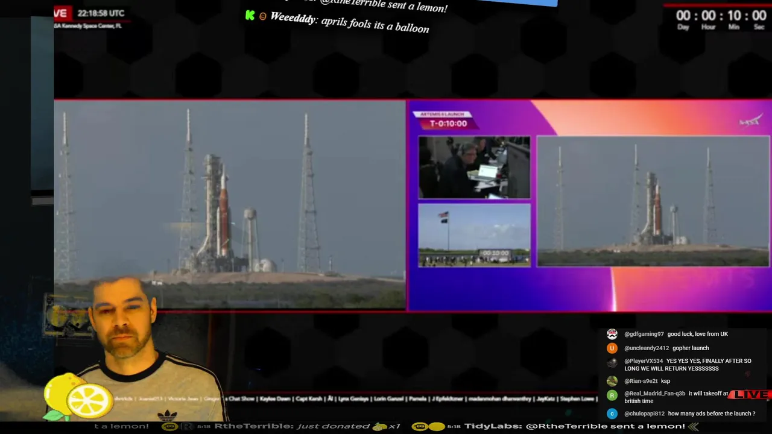This screenshot has width=772, height=434.
Task: Open the @Real_Madrid_Fan-q3b username in chat
Action: tap(655, 394)
